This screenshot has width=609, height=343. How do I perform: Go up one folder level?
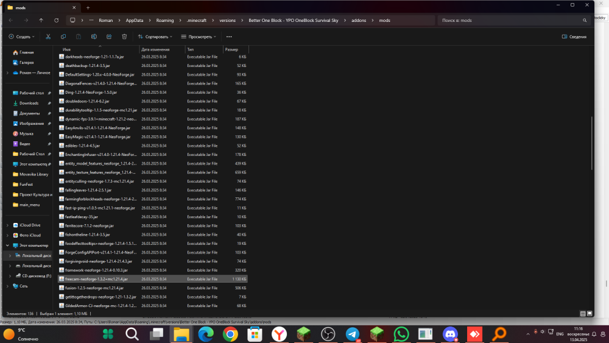[x=41, y=20]
